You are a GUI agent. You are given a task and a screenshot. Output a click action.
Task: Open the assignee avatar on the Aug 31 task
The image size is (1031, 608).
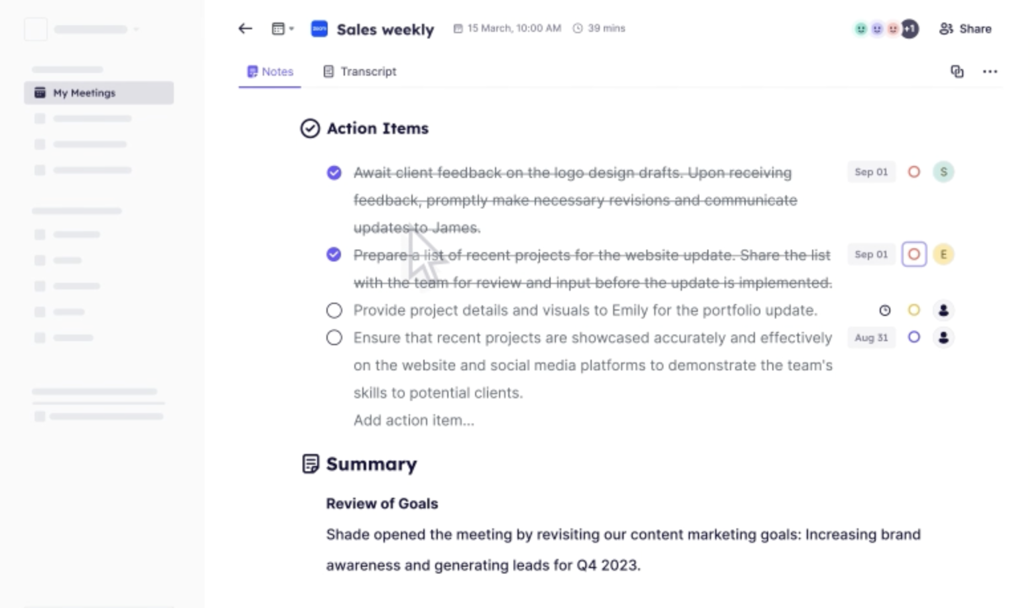943,337
